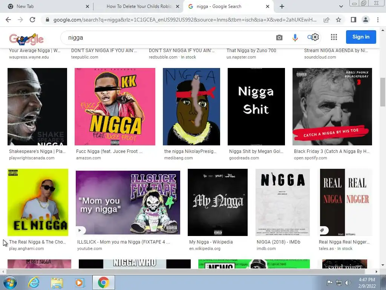This screenshot has height=290, width=386.
Task: Open the medibang.com source link
Action: point(178,158)
